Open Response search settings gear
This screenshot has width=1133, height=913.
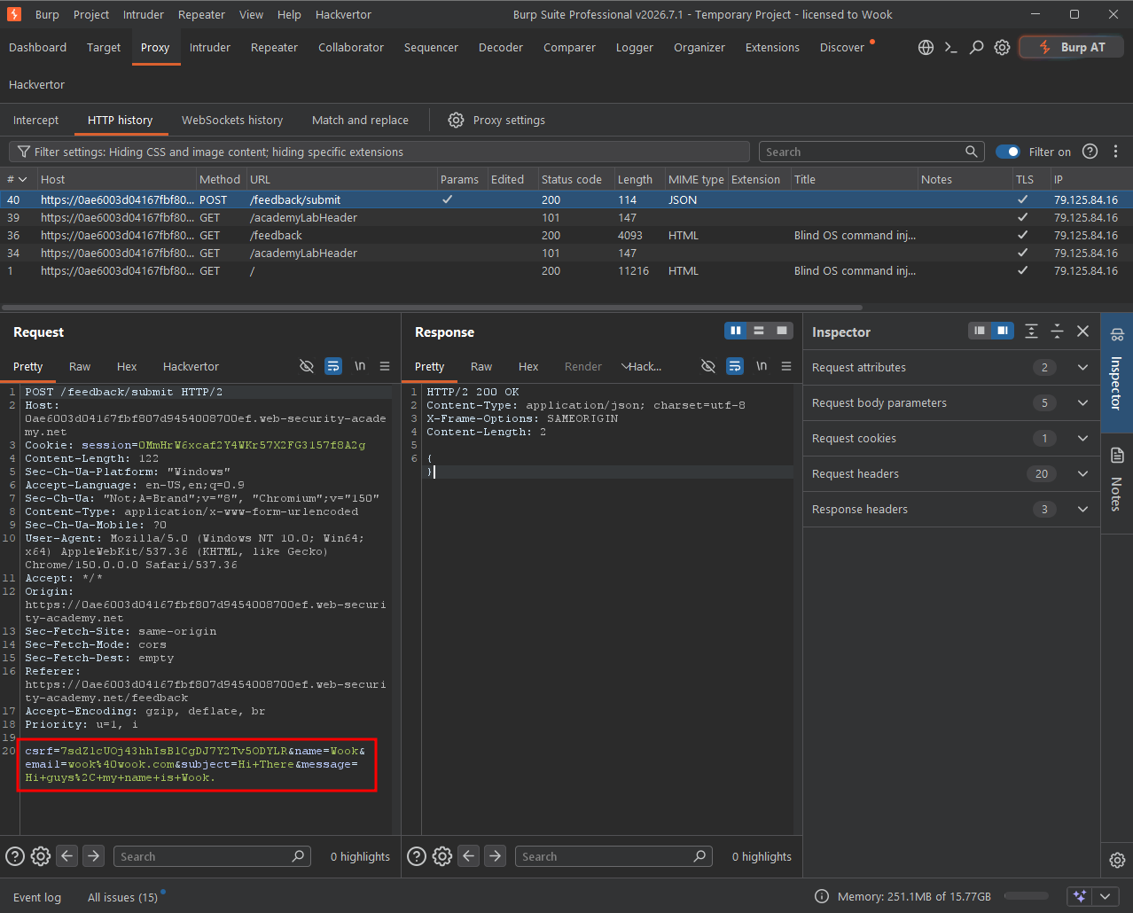tap(441, 856)
